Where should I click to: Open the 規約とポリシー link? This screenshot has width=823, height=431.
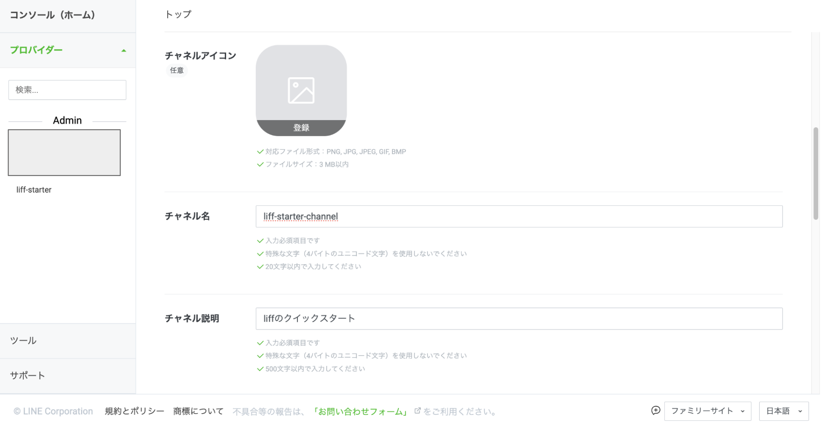coord(134,411)
